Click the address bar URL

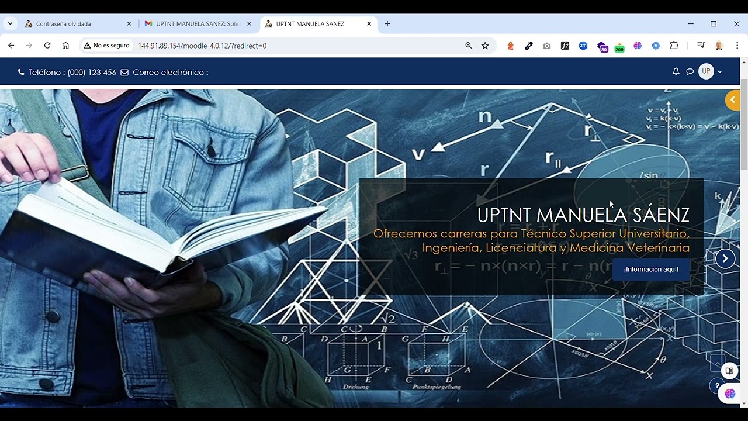(x=202, y=46)
